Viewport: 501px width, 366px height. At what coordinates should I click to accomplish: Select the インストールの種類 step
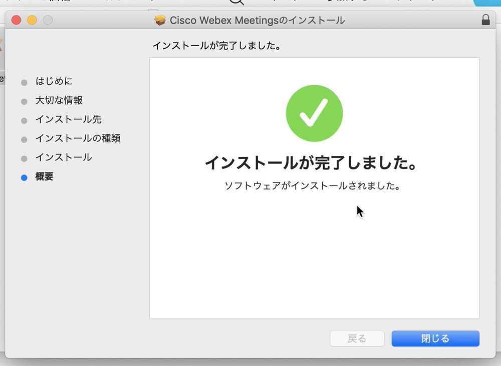point(78,138)
